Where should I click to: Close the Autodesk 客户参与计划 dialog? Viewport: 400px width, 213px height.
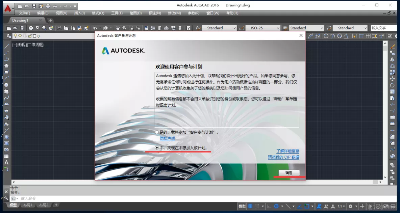tap(301, 35)
